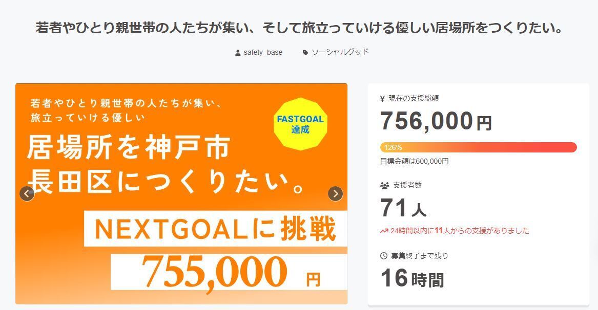Click the NEXTGOALに挑戦 text in the banner
The height and width of the screenshot is (310, 598).
pos(215,229)
